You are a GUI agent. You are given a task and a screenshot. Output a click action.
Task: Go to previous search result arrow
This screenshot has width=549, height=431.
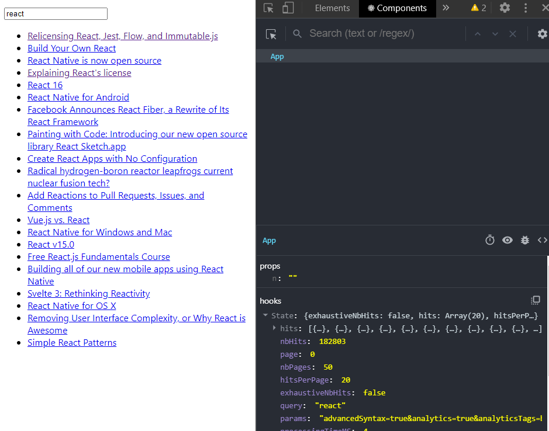point(478,34)
